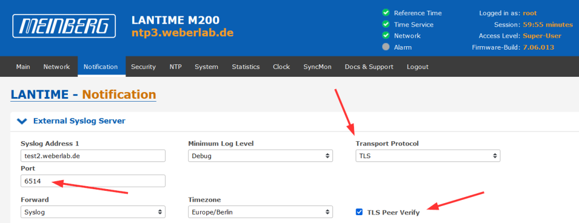
Task: Open the Minimum Log Level dropdown
Action: point(260,156)
